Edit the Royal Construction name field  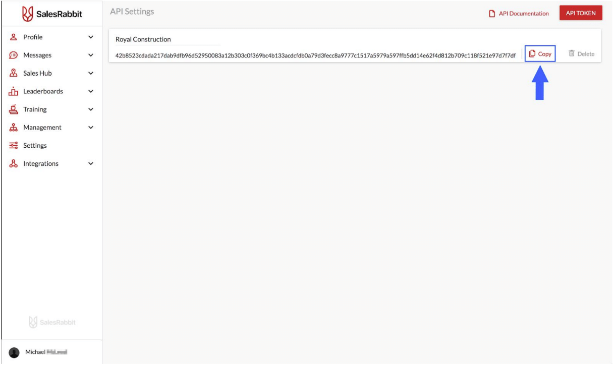pyautogui.click(x=168, y=39)
